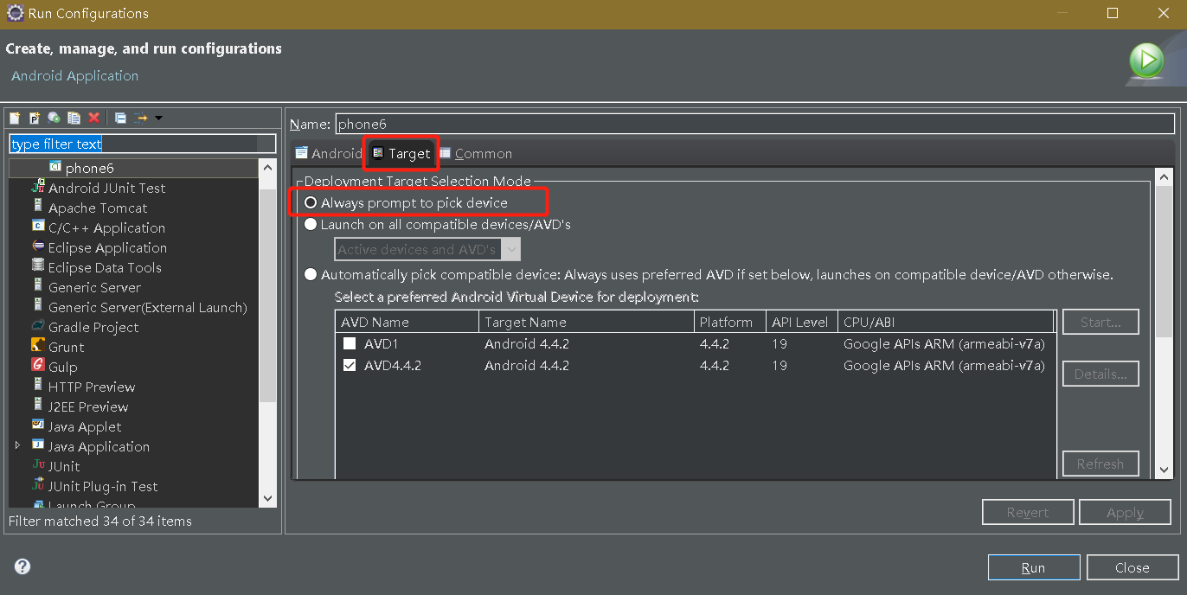Open filter launch configurations menu arrow
Screen dimensions: 1187x595
point(158,118)
